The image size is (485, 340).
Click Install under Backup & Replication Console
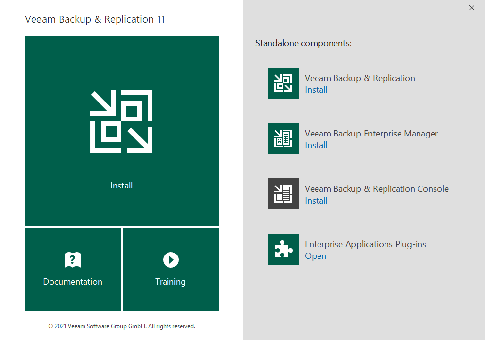click(x=316, y=201)
